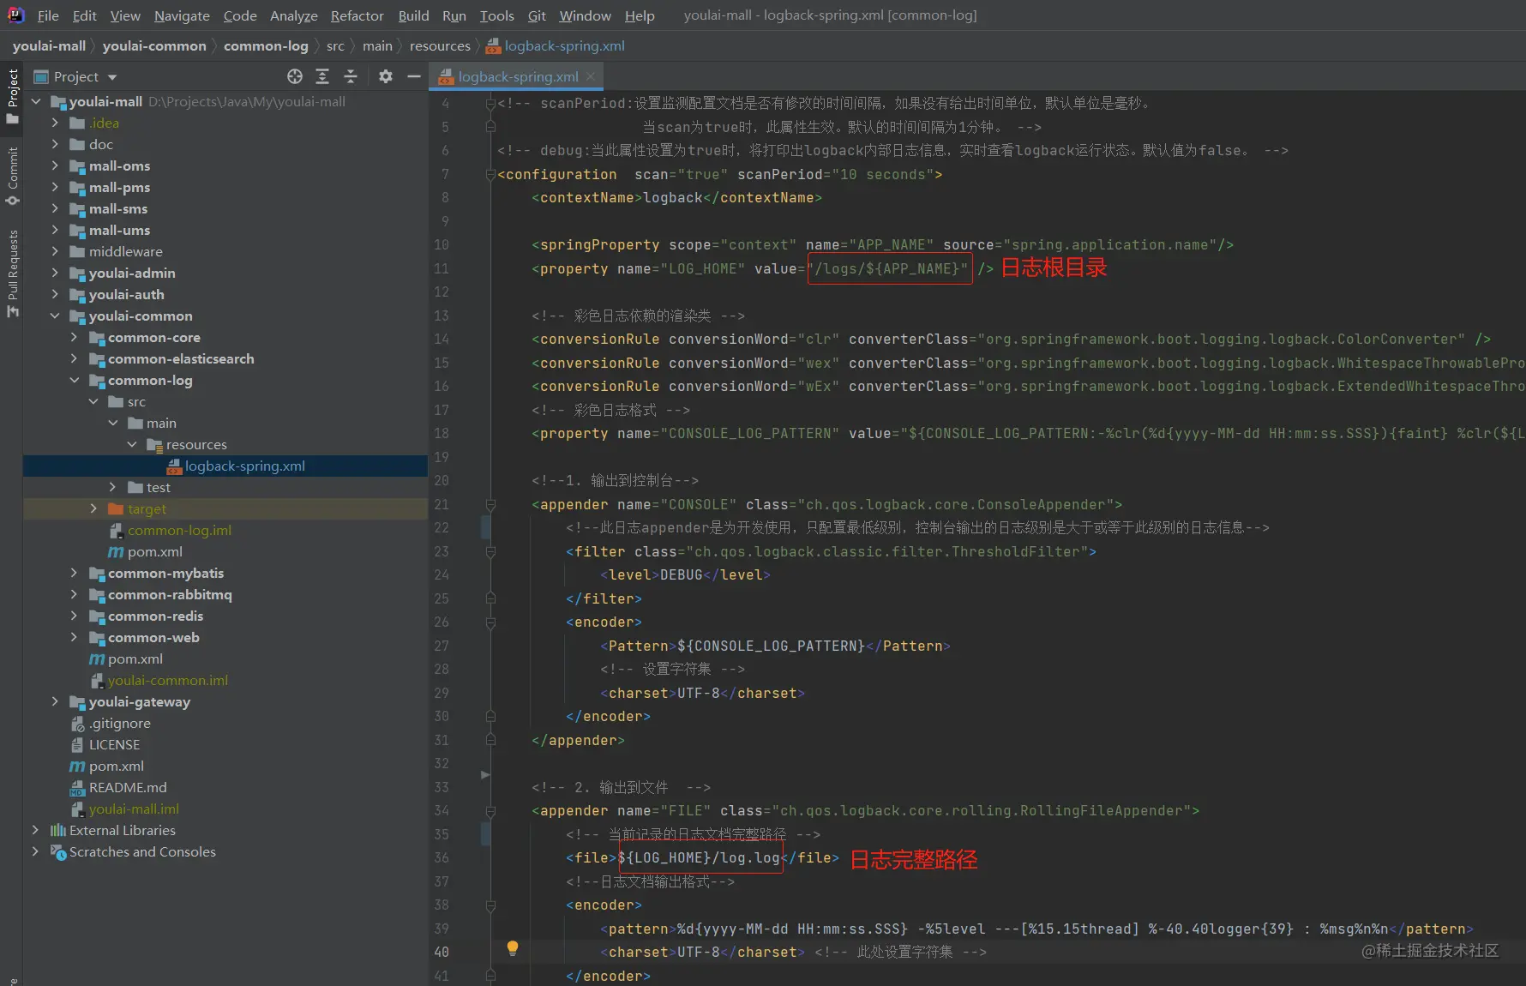Expand the mall-oms module
The width and height of the screenshot is (1526, 986).
[55, 165]
